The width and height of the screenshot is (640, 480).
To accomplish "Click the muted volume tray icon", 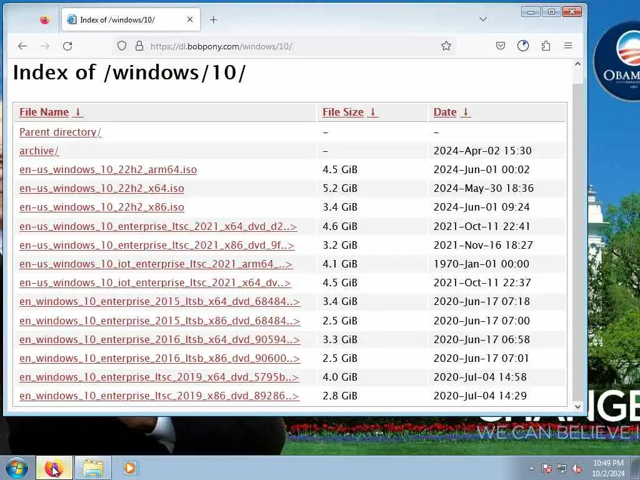I will point(577,468).
